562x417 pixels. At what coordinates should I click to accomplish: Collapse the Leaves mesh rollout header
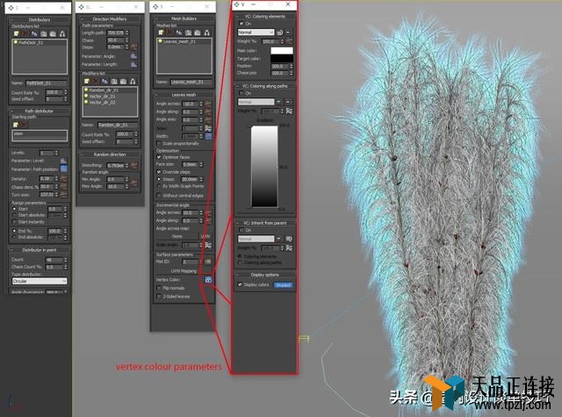click(184, 95)
